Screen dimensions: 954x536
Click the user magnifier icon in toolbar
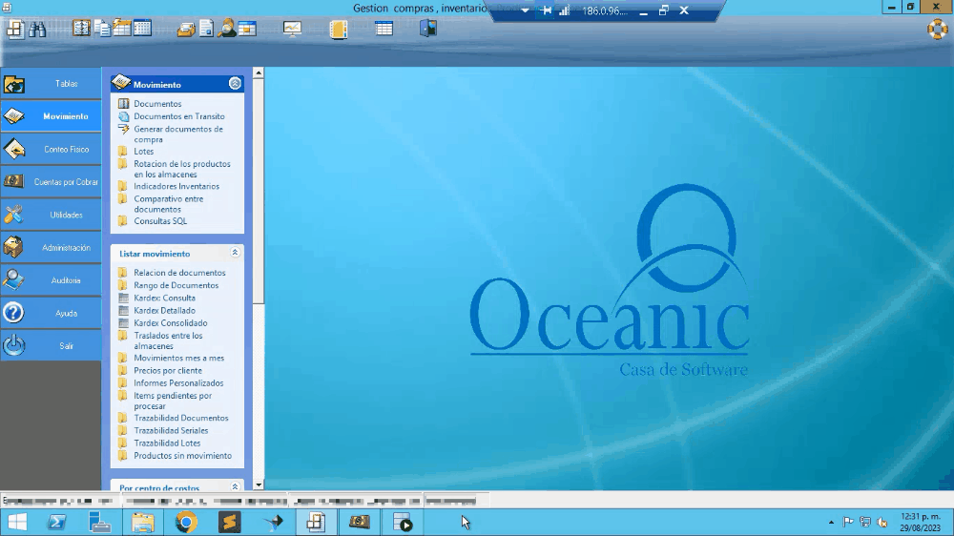pyautogui.click(x=227, y=29)
